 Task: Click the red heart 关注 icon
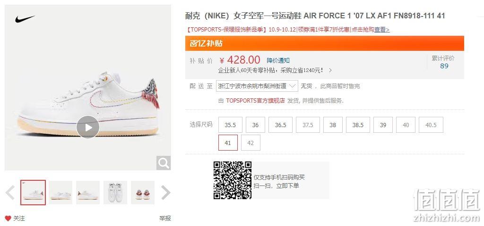[x=8, y=218]
